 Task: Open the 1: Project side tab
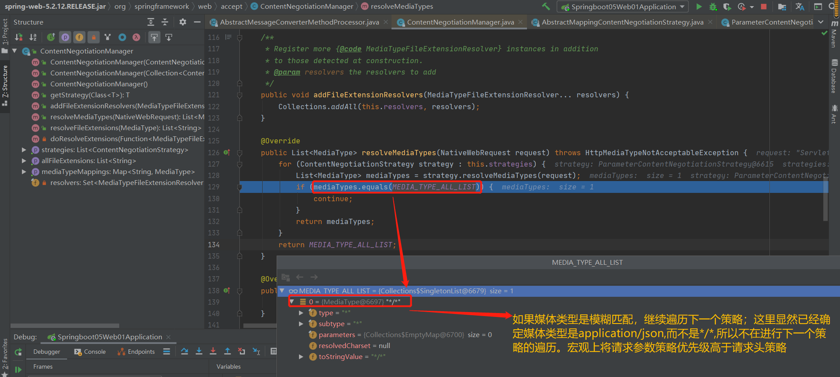tap(5, 36)
